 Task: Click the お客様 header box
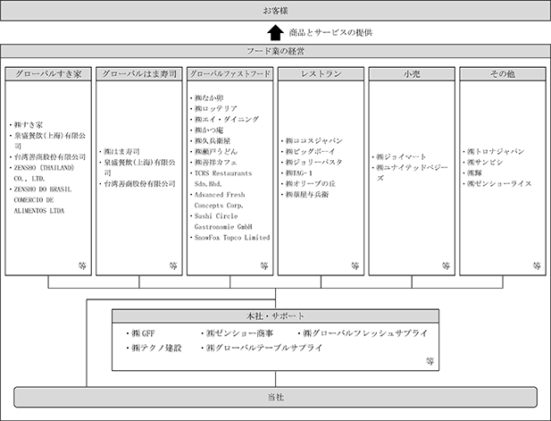[275, 11]
